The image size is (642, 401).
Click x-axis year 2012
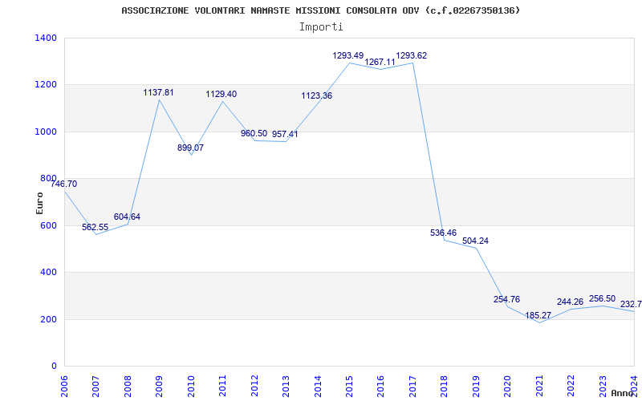[254, 387]
